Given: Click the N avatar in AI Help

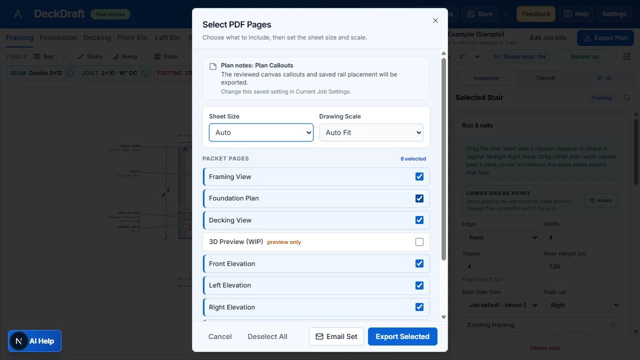Looking at the screenshot, I should click(19, 341).
